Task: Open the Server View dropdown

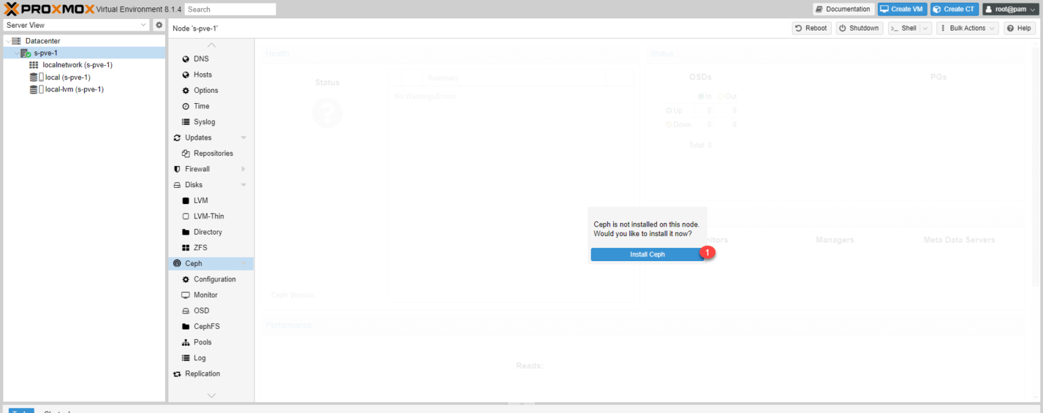Action: pyautogui.click(x=76, y=25)
